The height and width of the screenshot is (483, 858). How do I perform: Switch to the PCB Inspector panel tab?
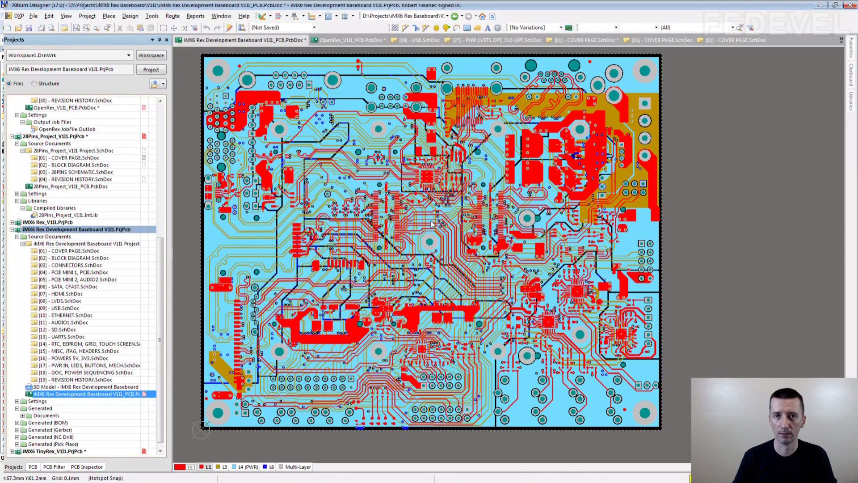click(87, 467)
